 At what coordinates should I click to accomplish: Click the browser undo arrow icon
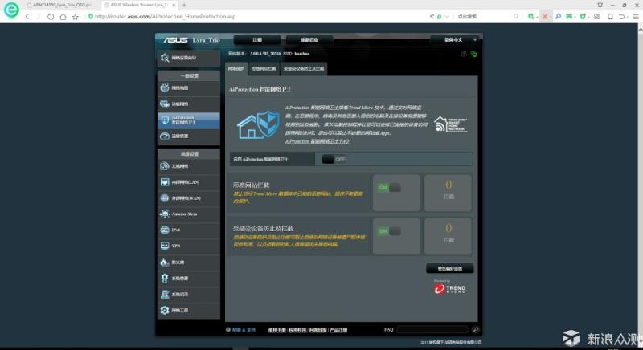621,16
